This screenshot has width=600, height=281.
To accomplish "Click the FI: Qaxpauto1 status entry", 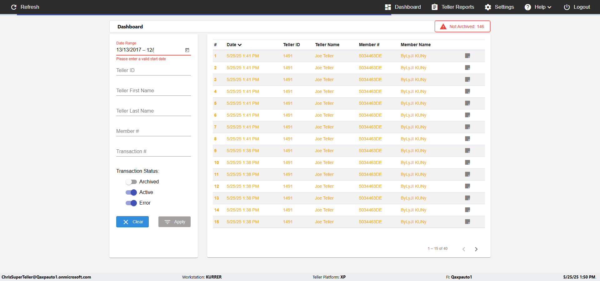I will 459,277.
